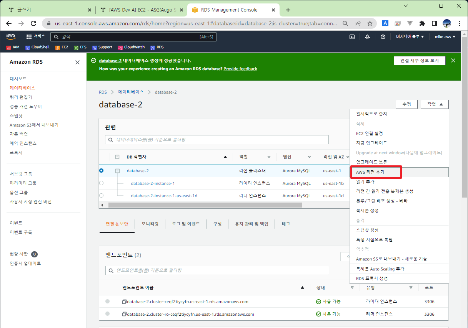This screenshot has width=468, height=328.
Task: Go to 파라미터 그룹 in the sidebar
Action: click(23, 183)
